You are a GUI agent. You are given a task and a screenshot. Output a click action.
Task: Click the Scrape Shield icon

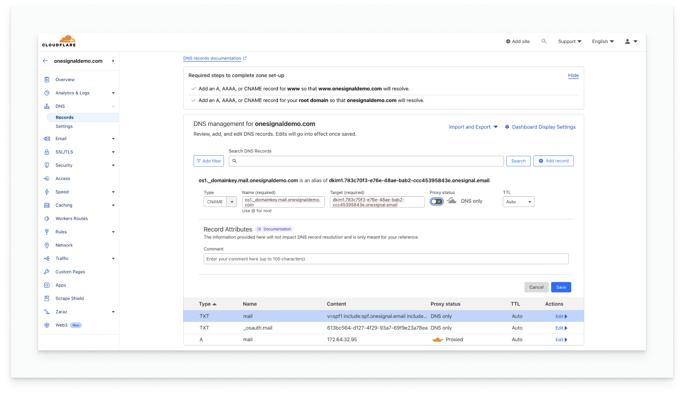pos(47,299)
